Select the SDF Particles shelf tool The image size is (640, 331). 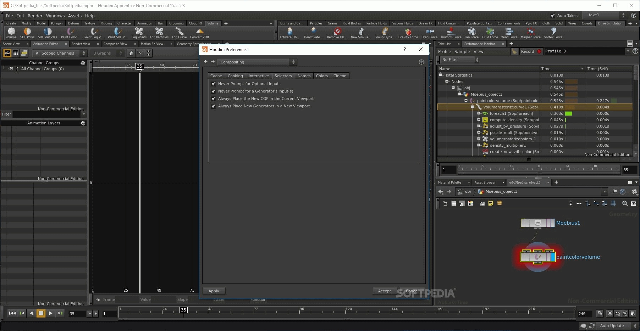tap(48, 33)
